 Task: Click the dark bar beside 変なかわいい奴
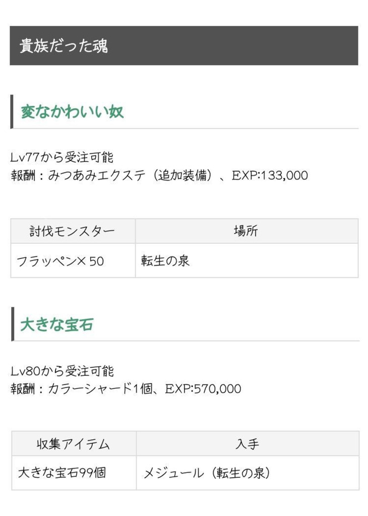[x=12, y=111]
